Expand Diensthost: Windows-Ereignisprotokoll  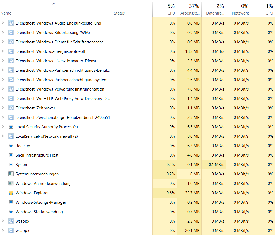click(3, 51)
